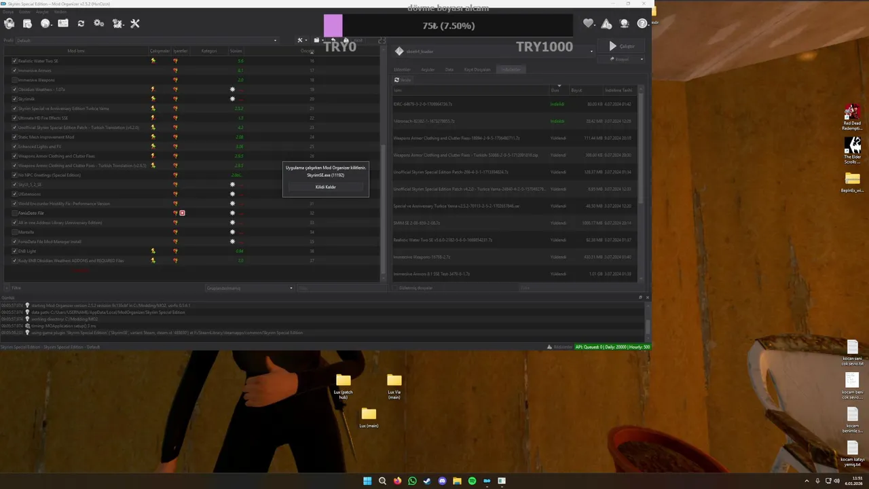Sort mods by the Mod İsmi column header
Screen dimensions: 869x489
coord(76,51)
